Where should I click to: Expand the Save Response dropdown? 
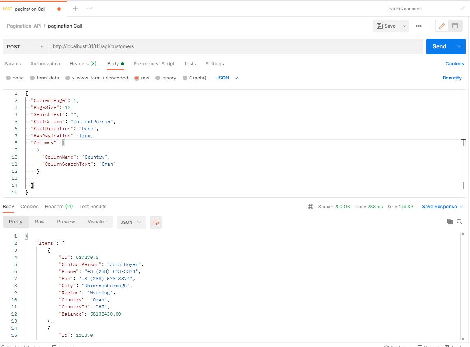443,207
